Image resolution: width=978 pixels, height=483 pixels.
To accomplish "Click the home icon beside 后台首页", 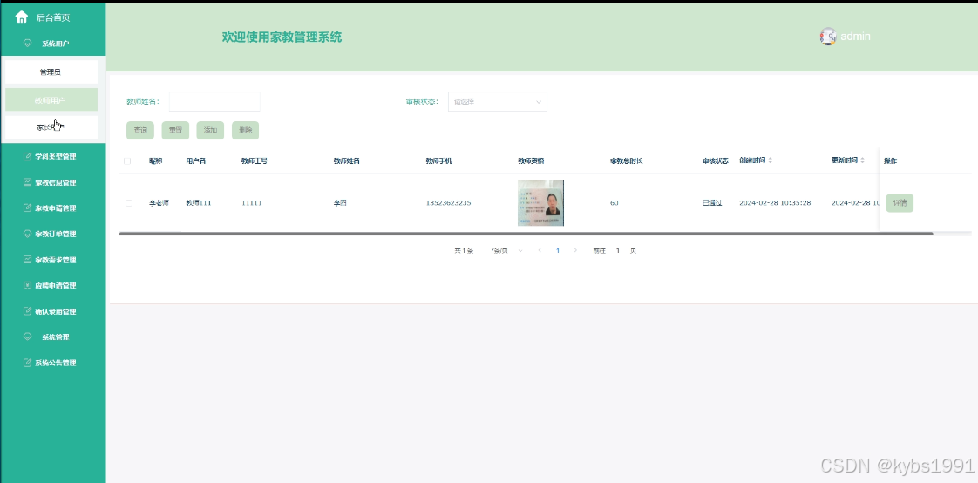I will click(x=21, y=17).
